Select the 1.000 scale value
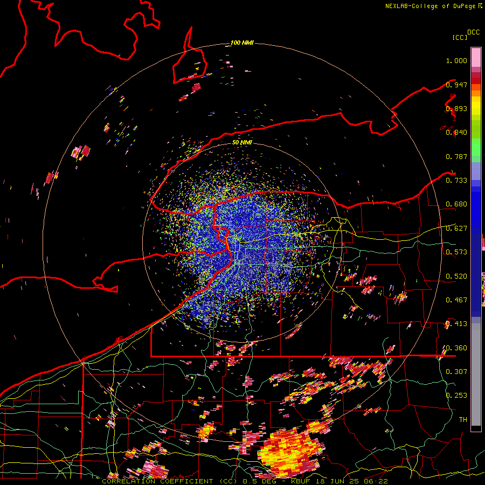 pyautogui.click(x=456, y=60)
